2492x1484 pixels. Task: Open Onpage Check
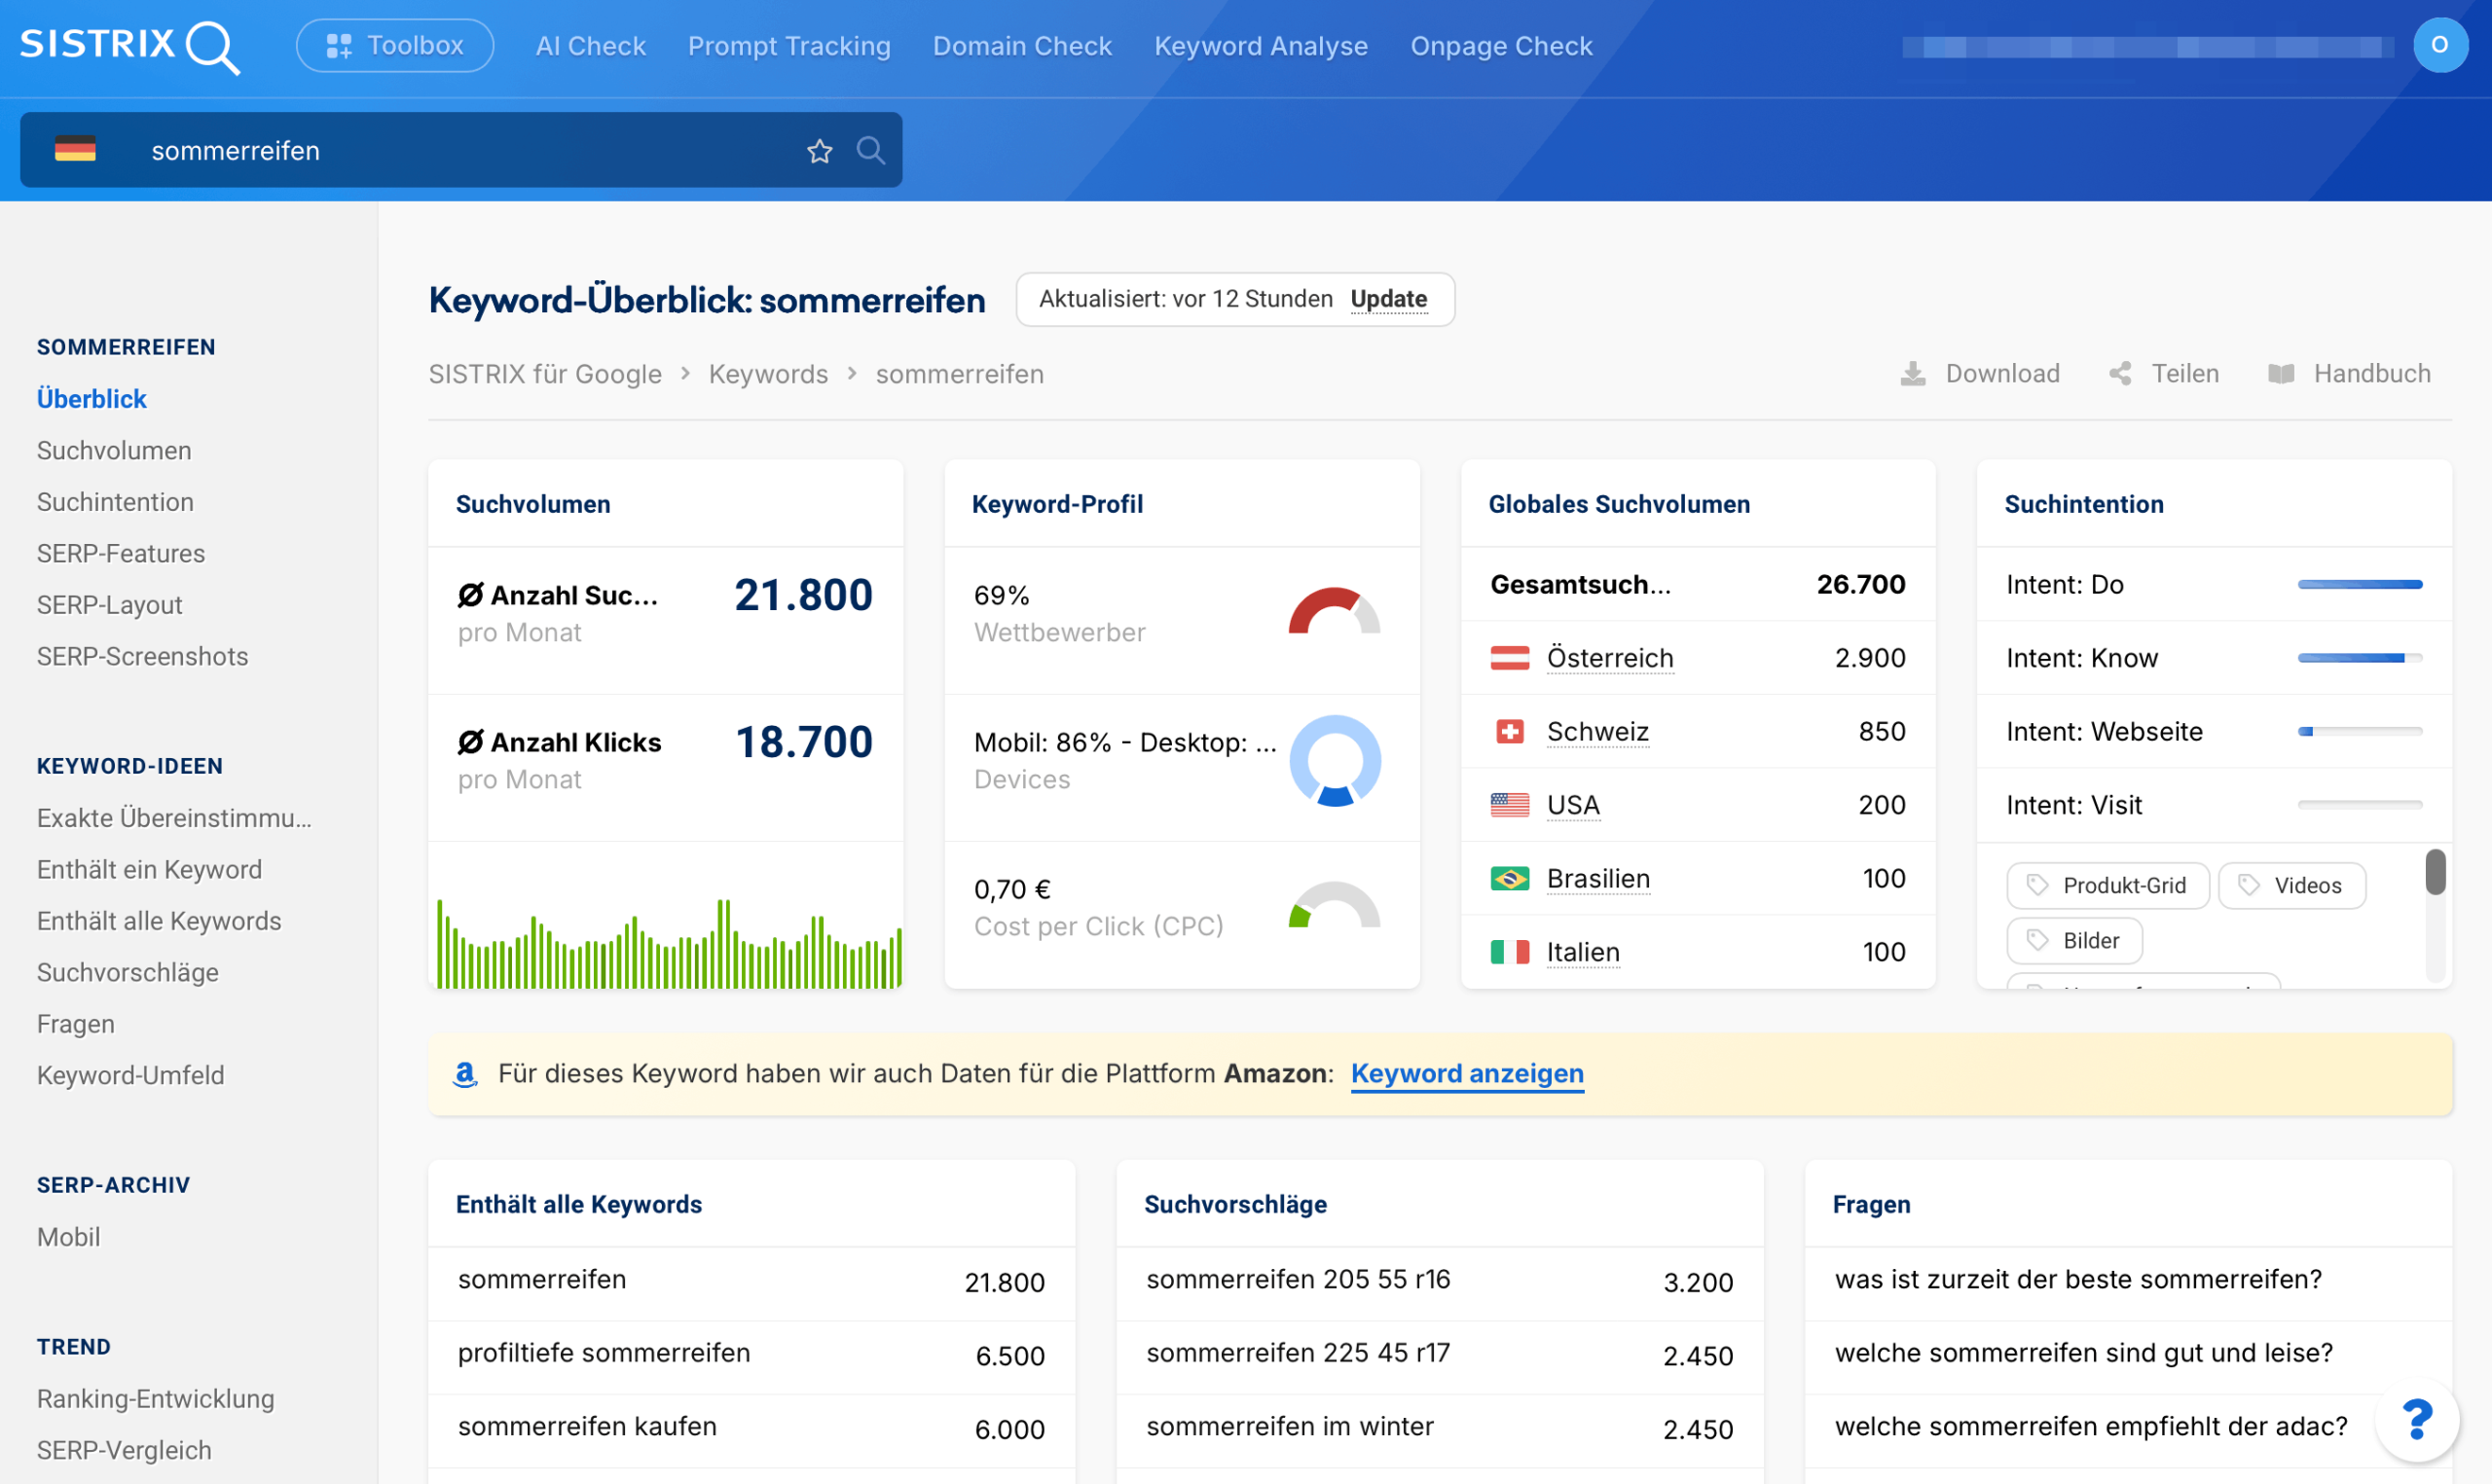[x=1501, y=46]
